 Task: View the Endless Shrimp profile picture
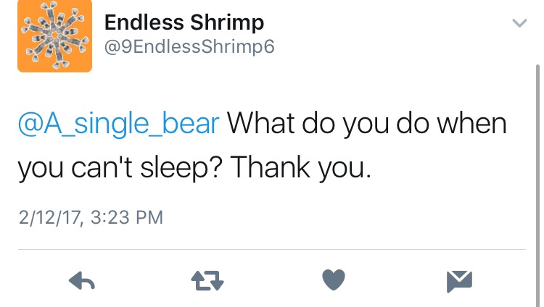point(54,35)
